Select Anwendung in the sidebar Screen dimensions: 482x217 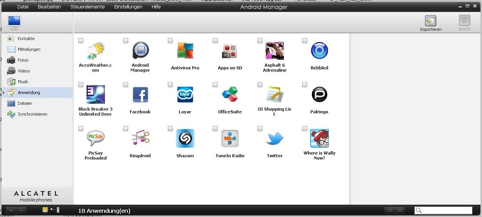[37, 93]
